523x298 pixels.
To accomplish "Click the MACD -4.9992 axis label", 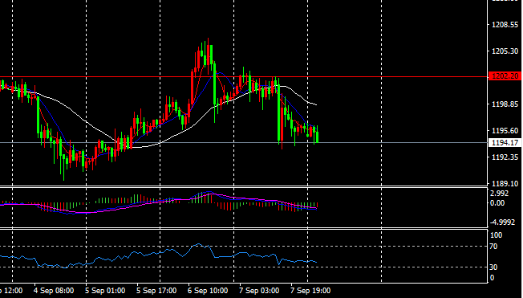I will coord(502,222).
